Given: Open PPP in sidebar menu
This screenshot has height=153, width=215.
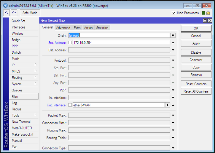Looking at the screenshot, I should click(24, 46).
